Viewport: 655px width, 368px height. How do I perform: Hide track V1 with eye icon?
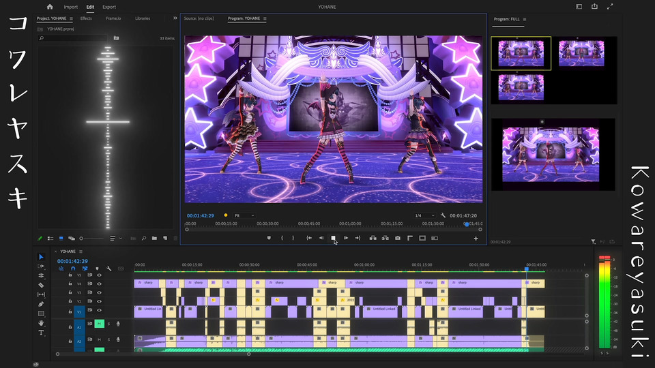[99, 310]
